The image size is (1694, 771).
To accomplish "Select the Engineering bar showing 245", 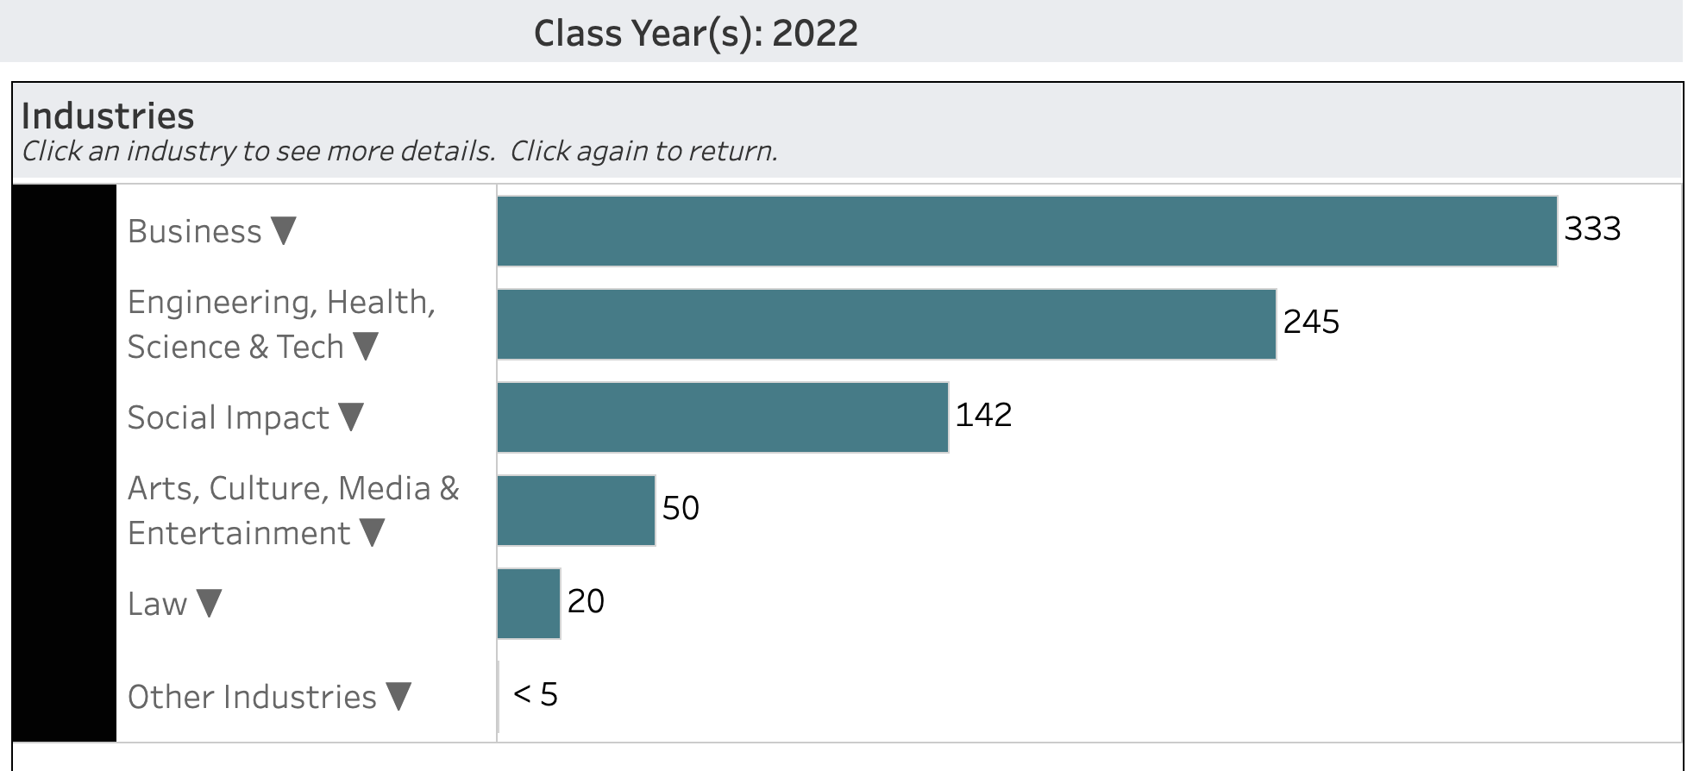I will click(886, 324).
